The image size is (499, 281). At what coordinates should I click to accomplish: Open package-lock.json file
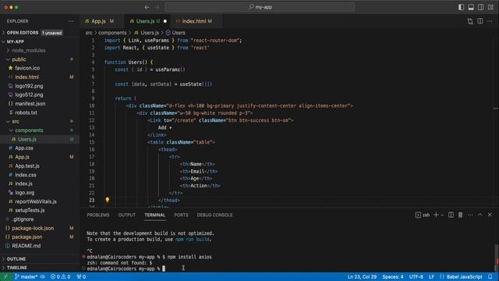[x=33, y=228]
